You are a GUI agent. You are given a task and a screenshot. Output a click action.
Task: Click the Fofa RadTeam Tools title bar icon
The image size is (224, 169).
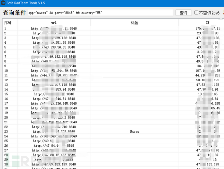[x=3, y=3]
